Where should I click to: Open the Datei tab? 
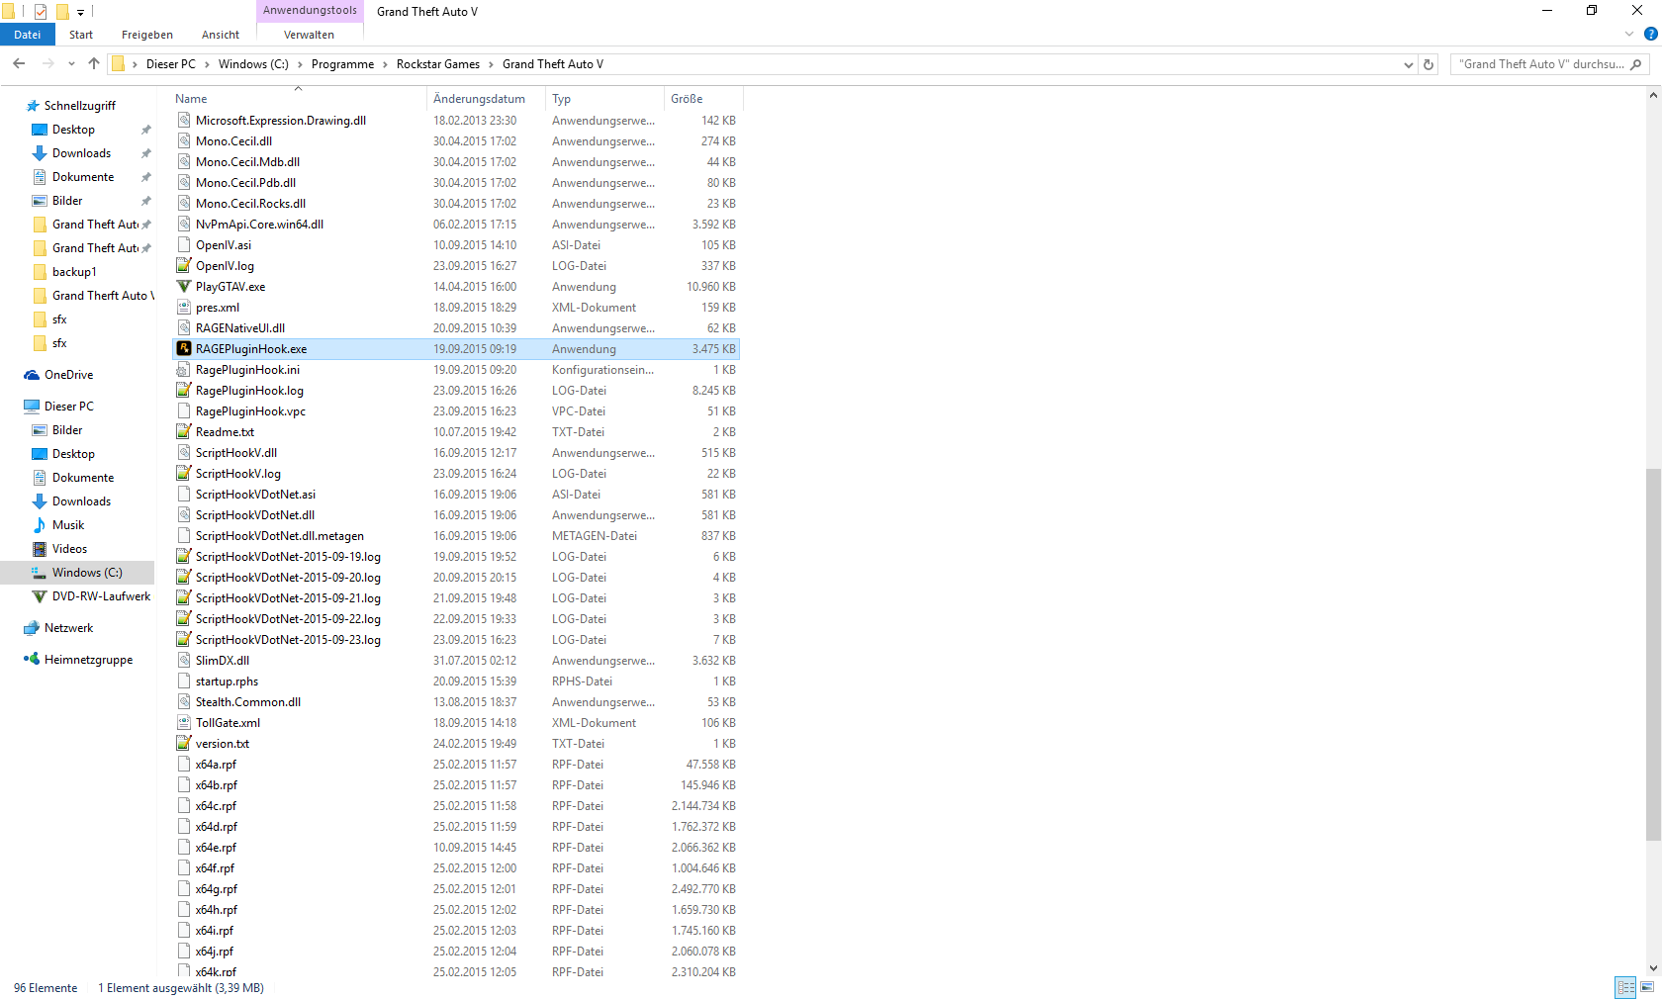click(x=28, y=35)
